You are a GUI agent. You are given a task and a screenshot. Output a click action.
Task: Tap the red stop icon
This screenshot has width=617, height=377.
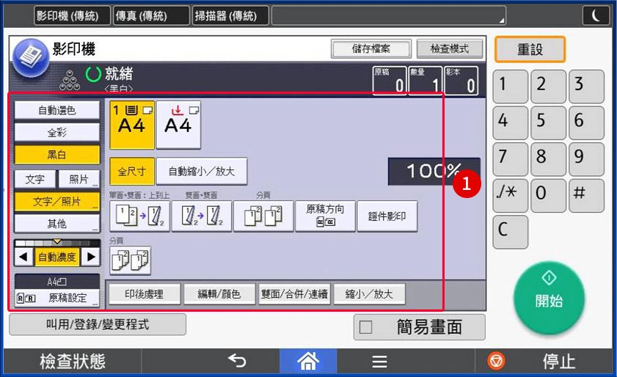pyautogui.click(x=496, y=361)
